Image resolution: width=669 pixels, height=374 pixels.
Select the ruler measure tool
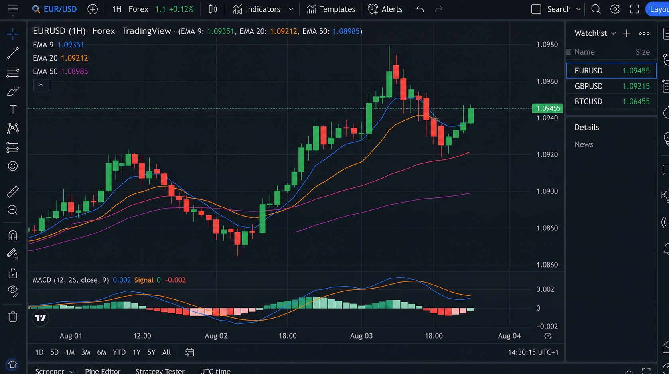13,192
